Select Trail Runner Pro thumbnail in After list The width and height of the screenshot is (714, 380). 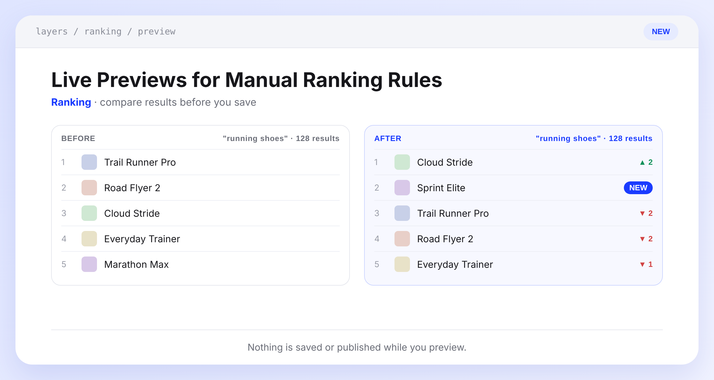click(402, 213)
